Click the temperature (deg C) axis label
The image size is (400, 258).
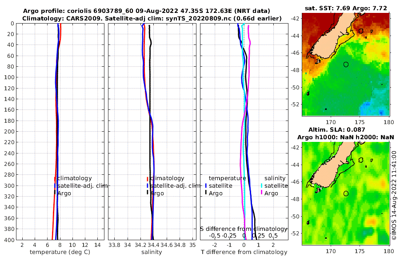point(60,252)
